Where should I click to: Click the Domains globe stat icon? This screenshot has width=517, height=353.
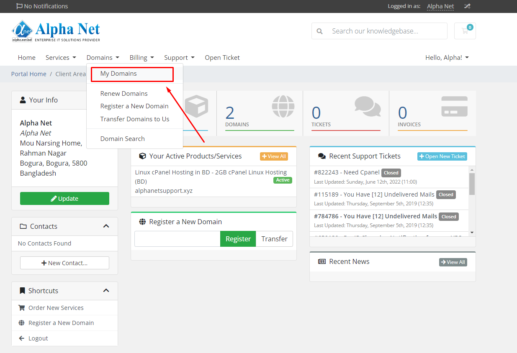[283, 107]
